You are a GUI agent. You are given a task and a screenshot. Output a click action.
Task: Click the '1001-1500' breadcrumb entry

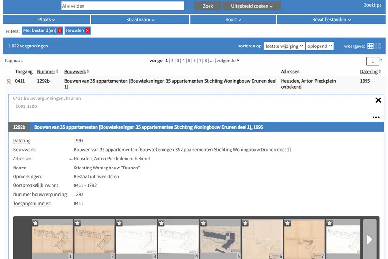(x=26, y=107)
